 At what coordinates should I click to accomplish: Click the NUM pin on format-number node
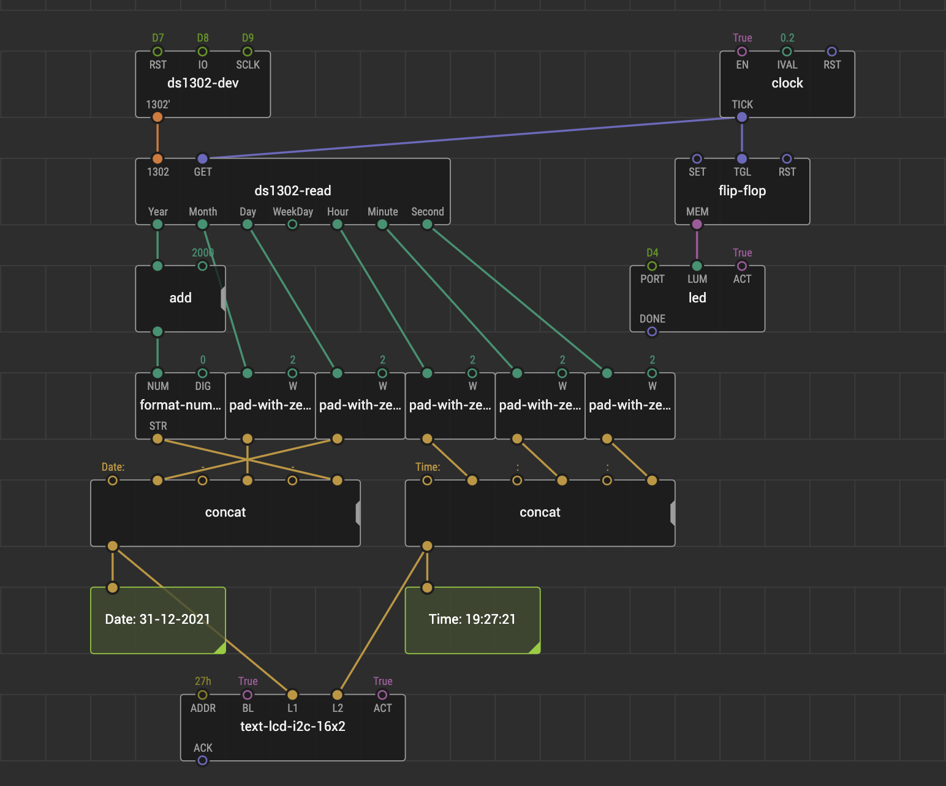pos(157,373)
